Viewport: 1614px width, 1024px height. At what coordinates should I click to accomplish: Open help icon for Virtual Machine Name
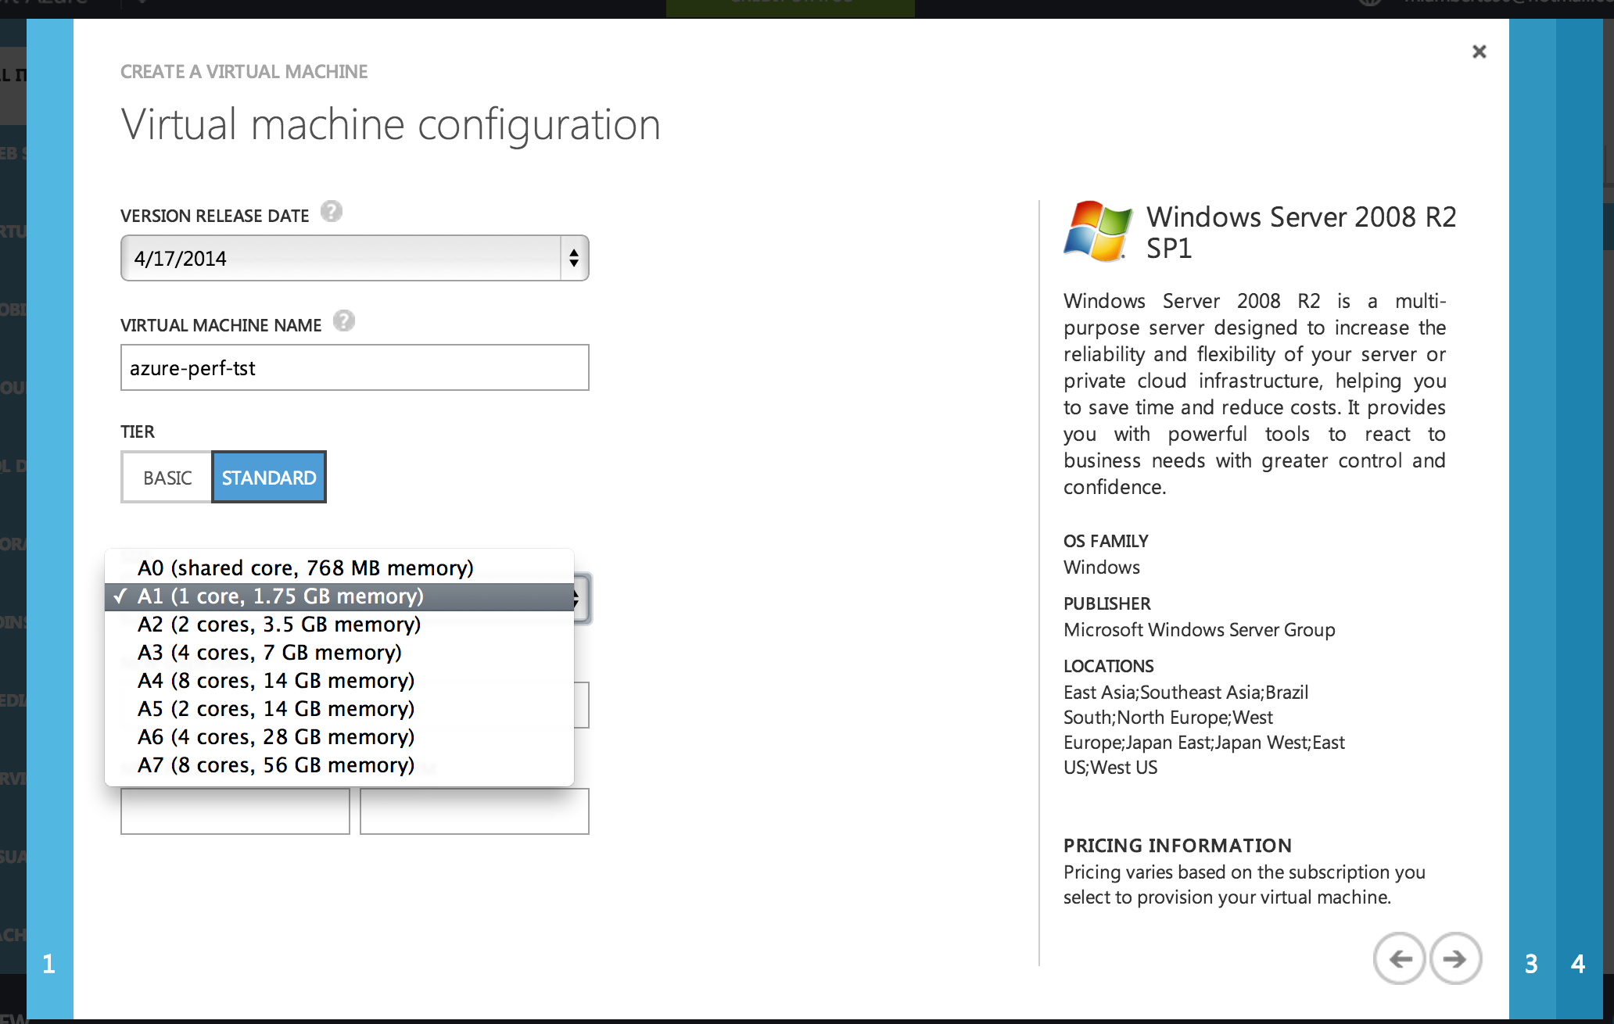pyautogui.click(x=344, y=321)
